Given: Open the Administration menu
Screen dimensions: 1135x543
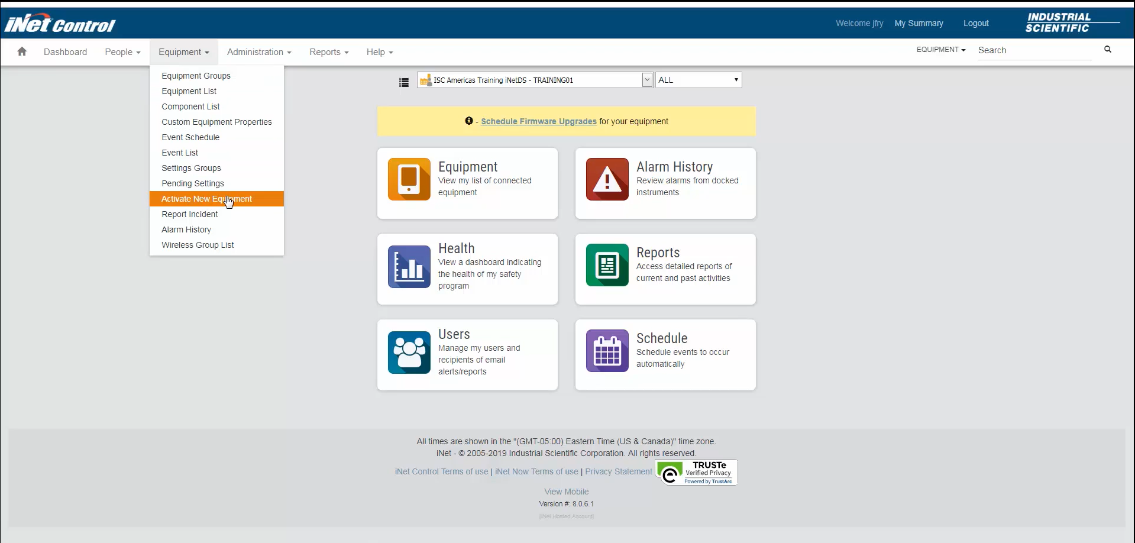Looking at the screenshot, I should 258,52.
